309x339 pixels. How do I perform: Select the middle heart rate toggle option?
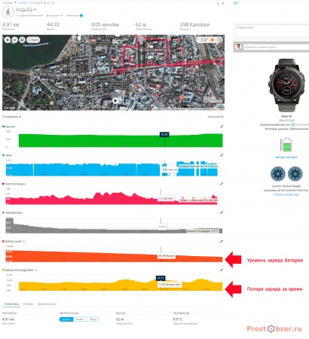(80, 319)
